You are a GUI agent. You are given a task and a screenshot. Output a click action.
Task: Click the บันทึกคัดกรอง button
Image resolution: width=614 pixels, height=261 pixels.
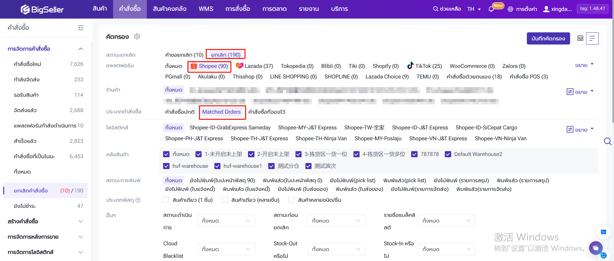point(548,38)
